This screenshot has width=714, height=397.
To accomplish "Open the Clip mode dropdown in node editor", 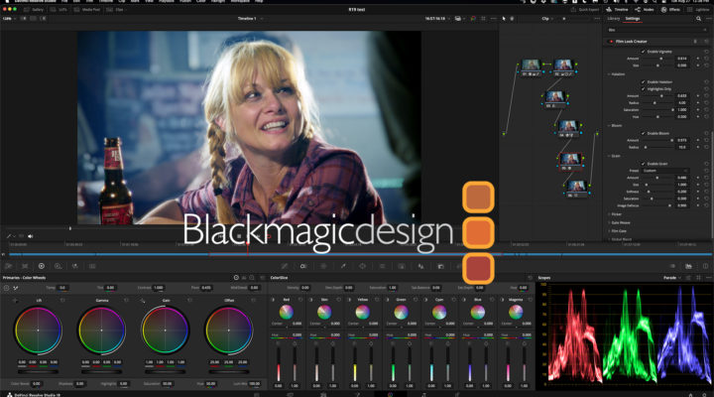I will click(x=546, y=19).
